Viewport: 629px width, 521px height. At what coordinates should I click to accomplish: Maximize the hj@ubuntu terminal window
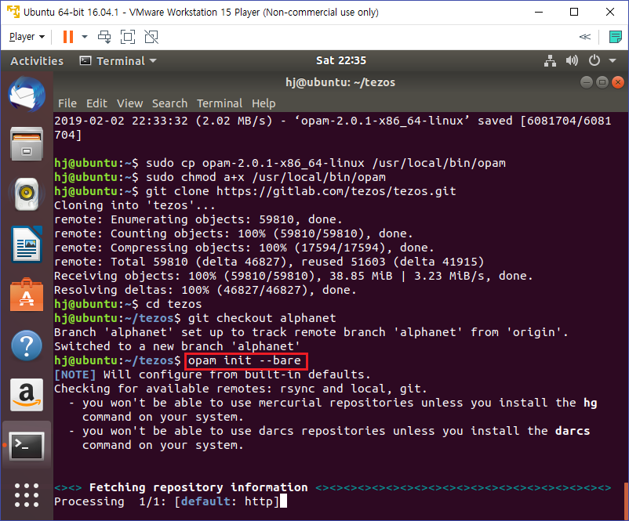[602, 82]
